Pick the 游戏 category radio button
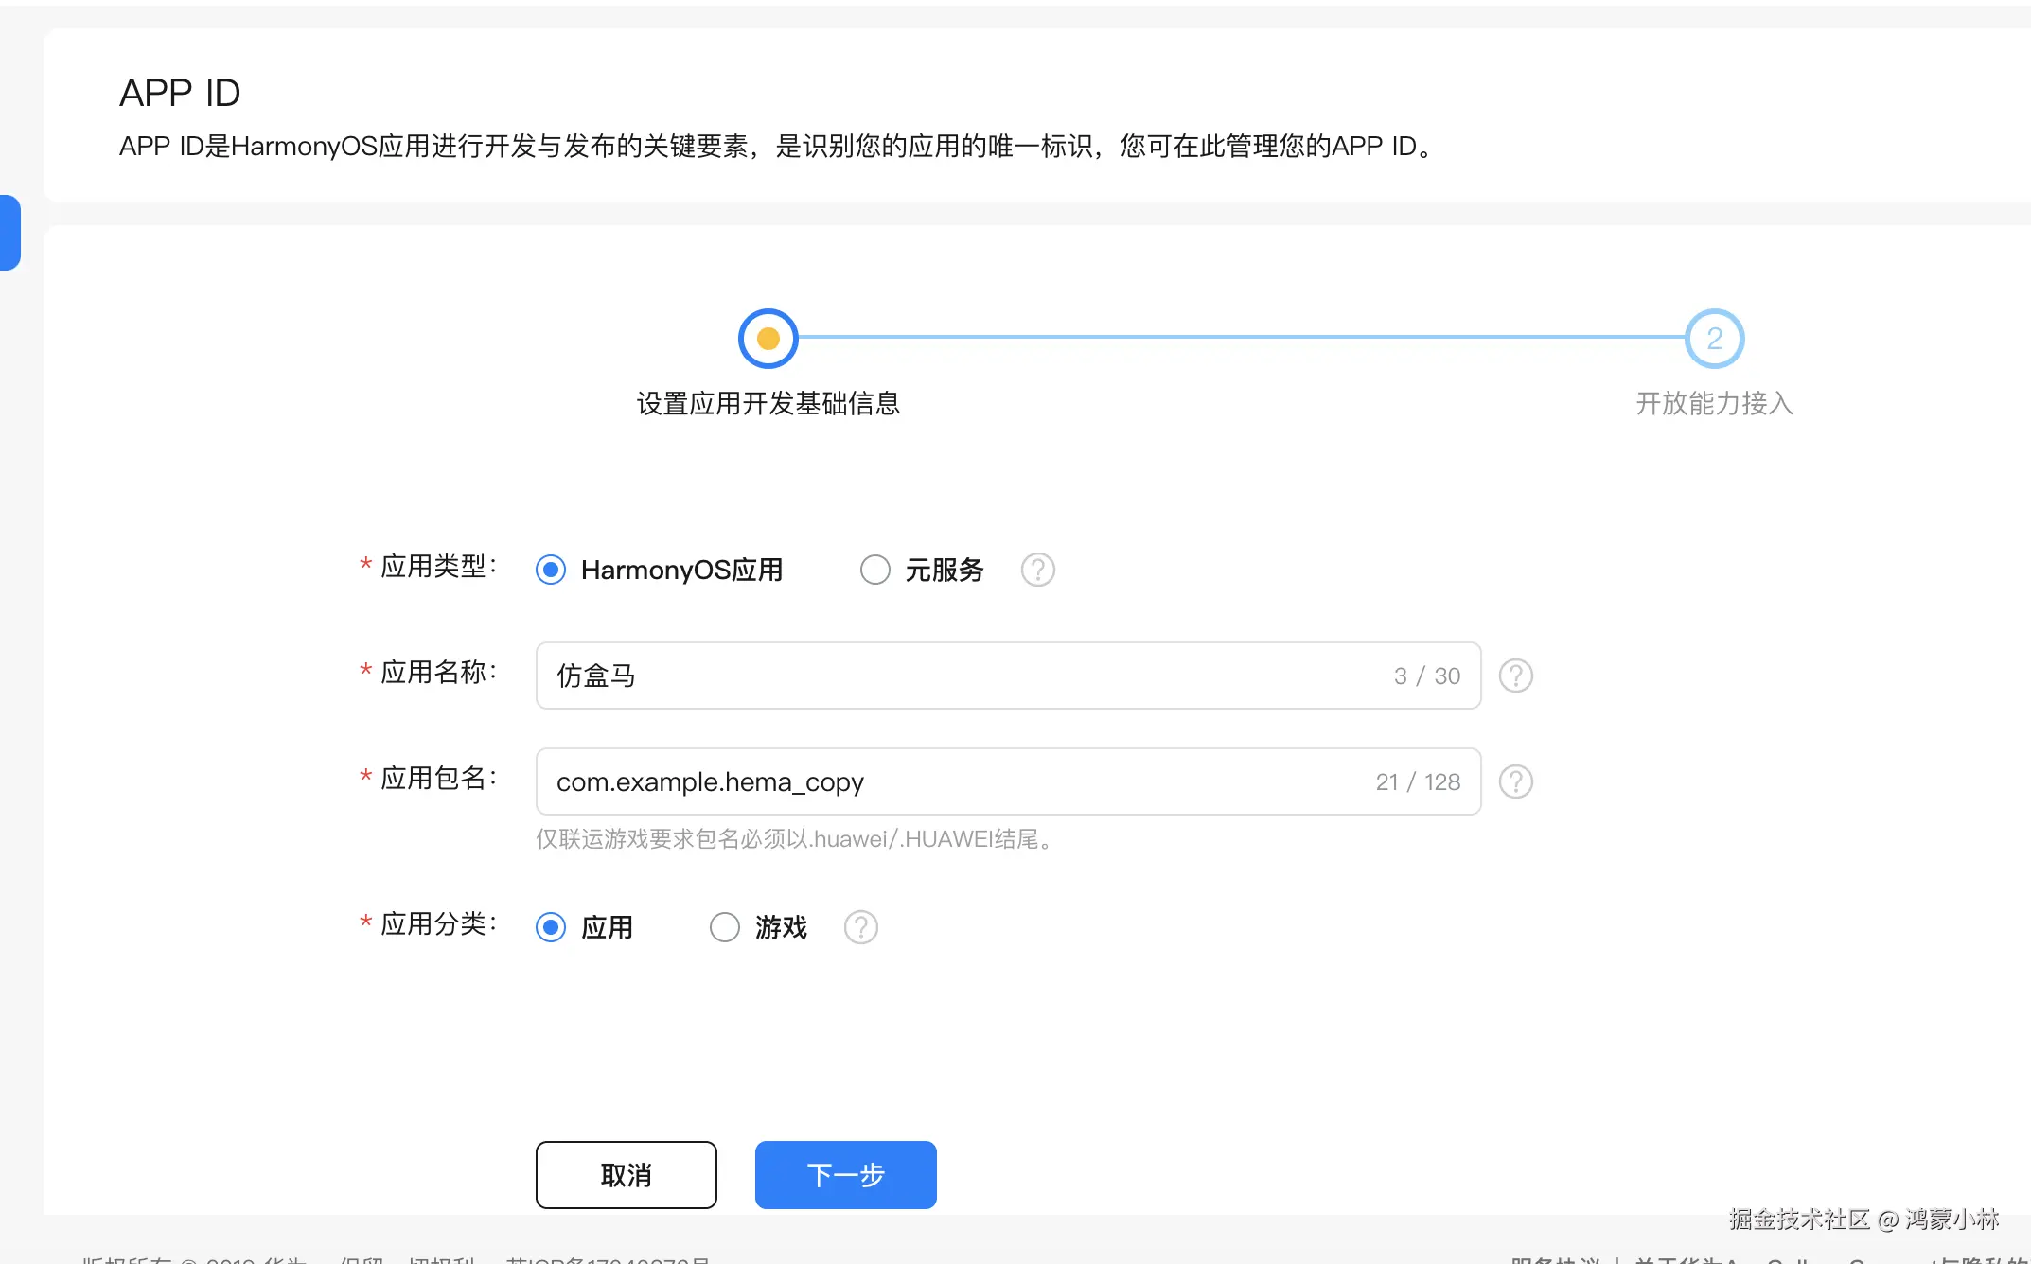The width and height of the screenshot is (2031, 1264). point(725,927)
